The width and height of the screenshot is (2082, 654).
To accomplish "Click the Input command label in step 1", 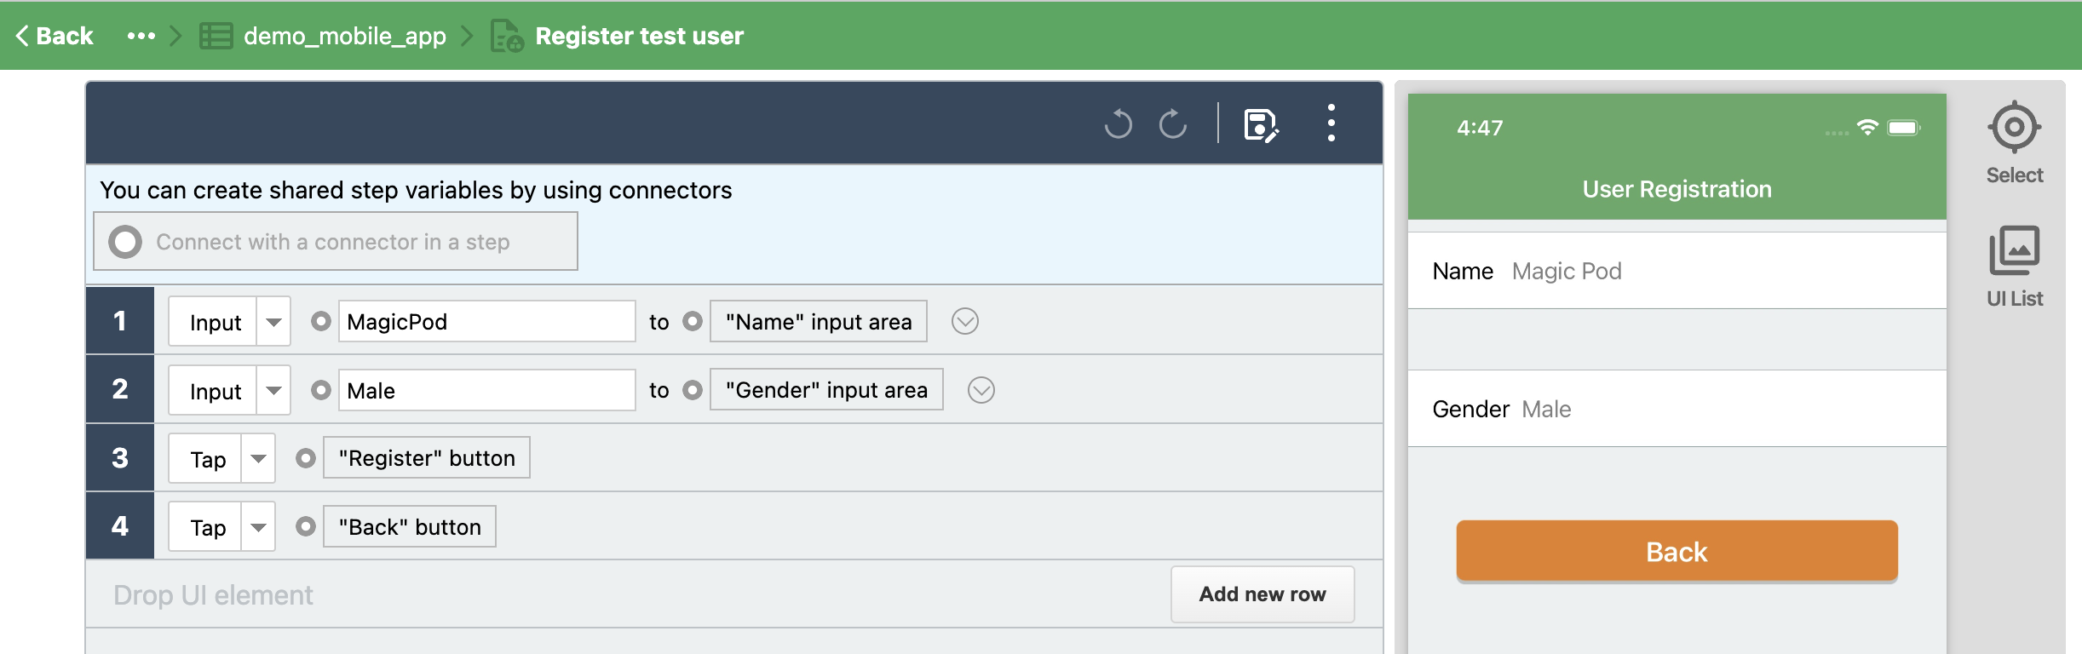I will point(215,323).
